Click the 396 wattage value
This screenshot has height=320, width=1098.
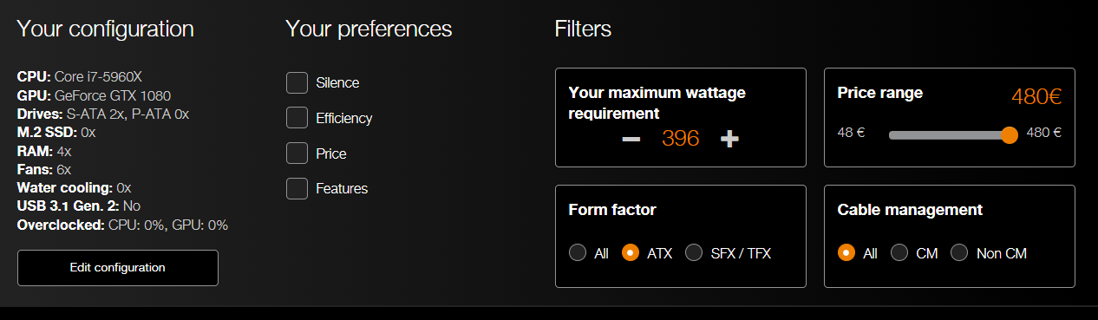681,139
